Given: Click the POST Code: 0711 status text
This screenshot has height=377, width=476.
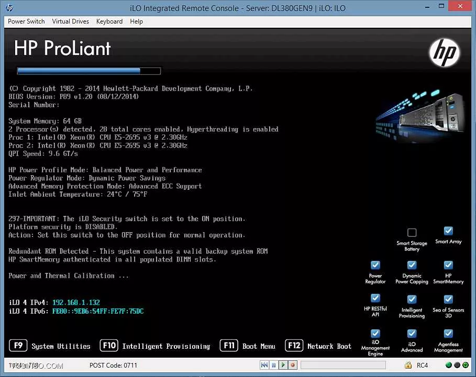Looking at the screenshot, I should pyautogui.click(x=113, y=365).
